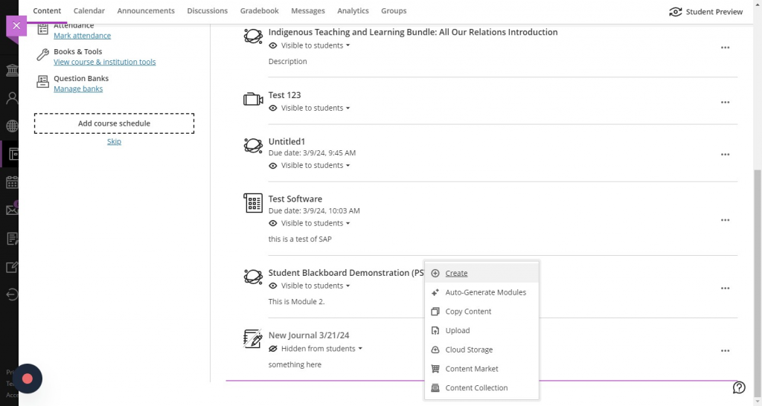
Task: Open options menu for Test 123
Action: coord(725,103)
